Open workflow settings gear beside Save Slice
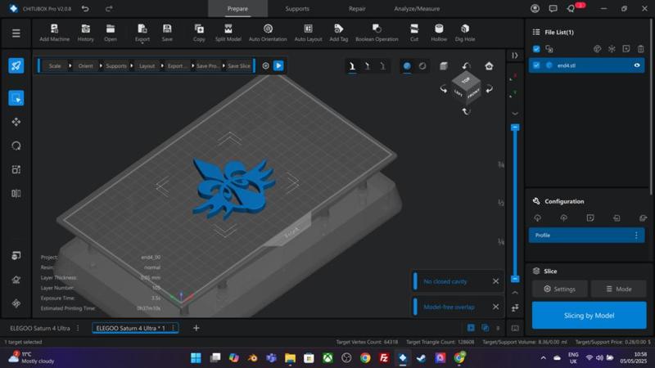The width and height of the screenshot is (655, 368). tap(265, 66)
